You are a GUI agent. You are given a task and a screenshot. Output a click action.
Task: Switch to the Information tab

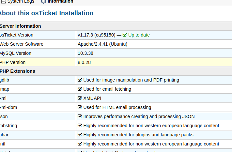pos(60,2)
